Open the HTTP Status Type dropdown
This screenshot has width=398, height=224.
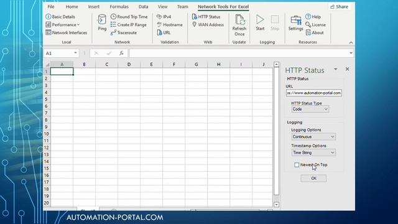pos(310,110)
